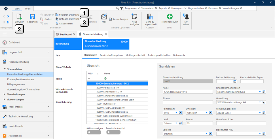The image size is (275, 139).
Task: Navigate forward with the next arrow
Action: [8, 16]
